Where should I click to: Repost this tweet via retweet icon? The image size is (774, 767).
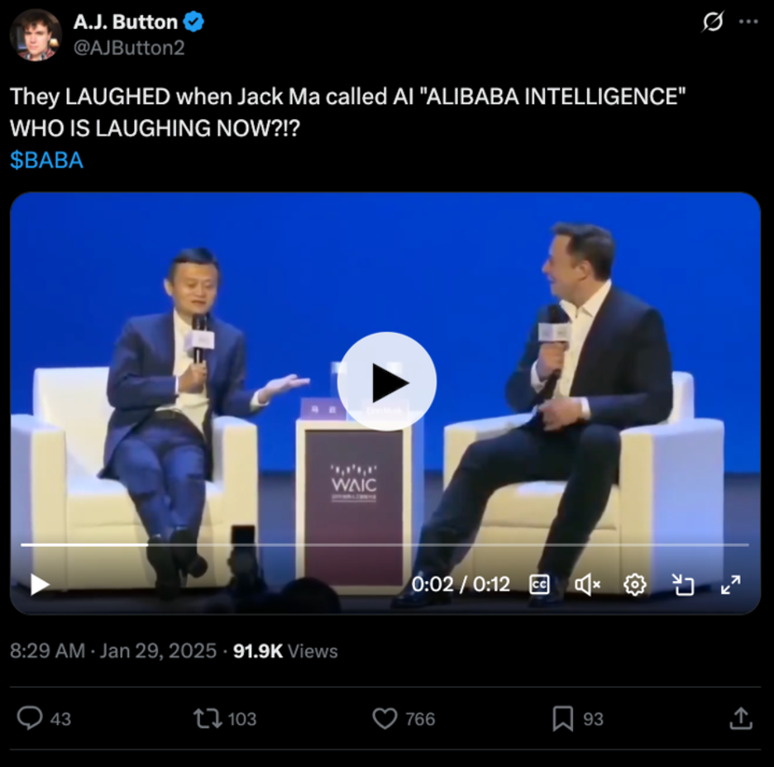click(x=208, y=718)
